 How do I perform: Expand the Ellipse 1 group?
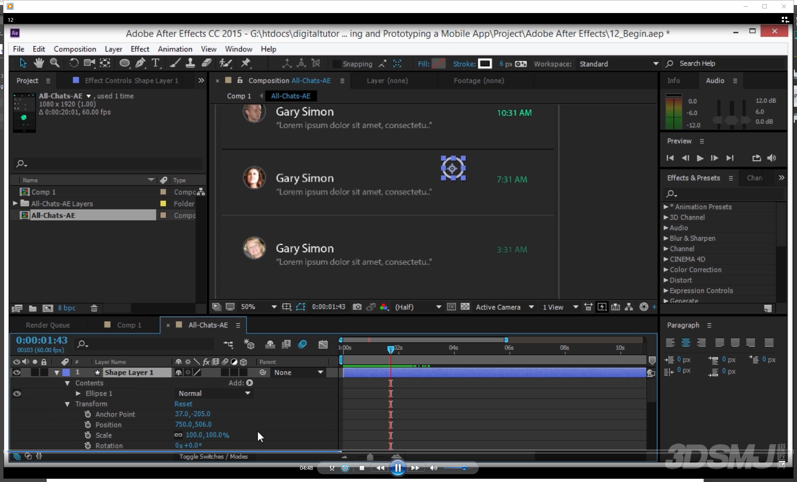pyautogui.click(x=78, y=393)
